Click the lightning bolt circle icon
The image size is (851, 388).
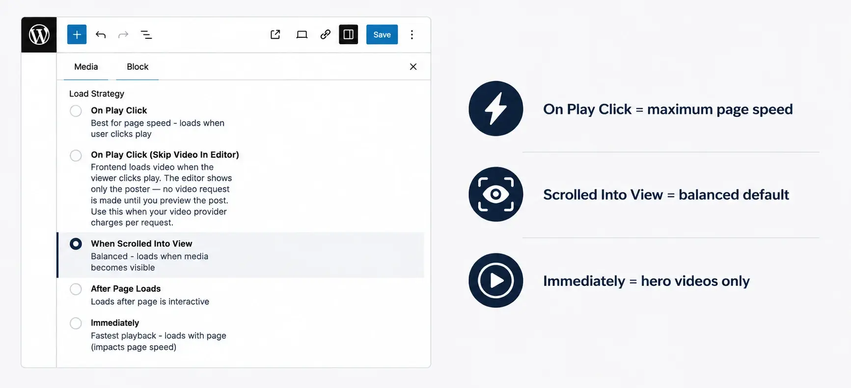click(x=495, y=109)
